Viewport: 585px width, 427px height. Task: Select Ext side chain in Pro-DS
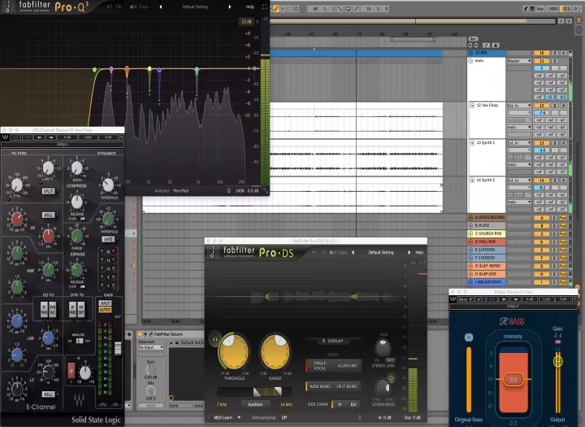pos(353,404)
